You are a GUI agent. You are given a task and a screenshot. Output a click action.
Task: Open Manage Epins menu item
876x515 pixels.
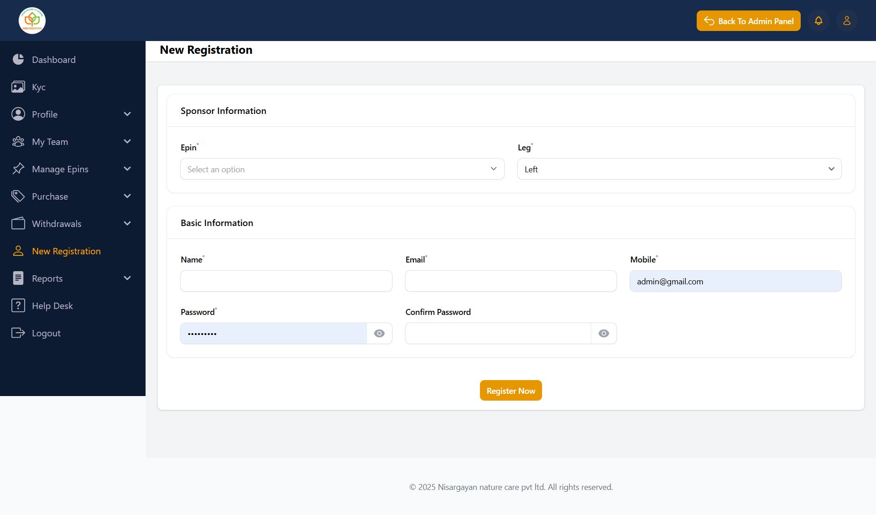[x=60, y=169]
